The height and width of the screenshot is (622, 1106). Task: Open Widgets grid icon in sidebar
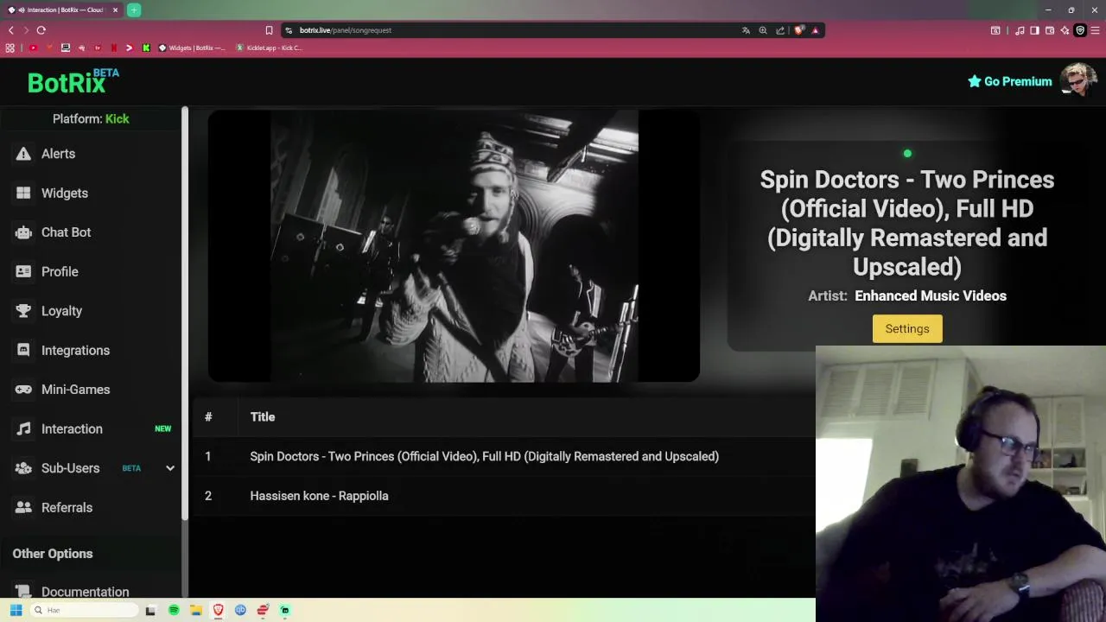click(23, 193)
